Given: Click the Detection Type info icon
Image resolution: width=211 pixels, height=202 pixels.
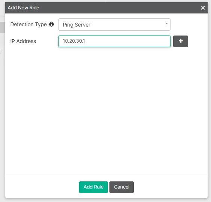Looking at the screenshot, I should [x=51, y=24].
